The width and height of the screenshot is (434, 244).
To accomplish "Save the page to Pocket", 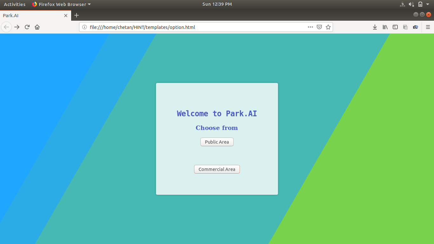I will point(319,27).
